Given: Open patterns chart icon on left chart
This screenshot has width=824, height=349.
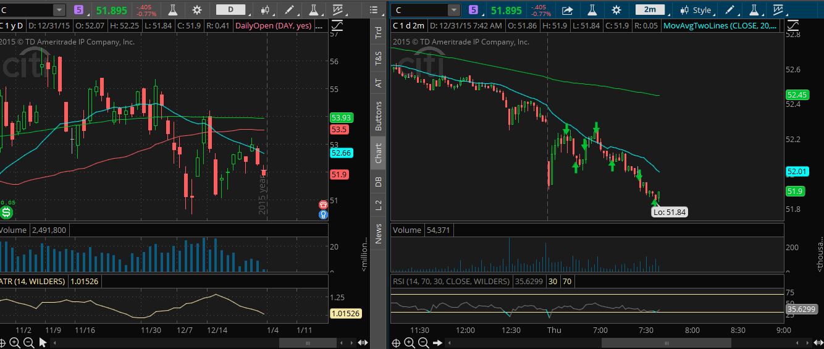Looking at the screenshot, I should pyautogui.click(x=337, y=10).
